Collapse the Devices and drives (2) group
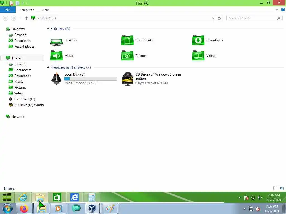The width and height of the screenshot is (286, 214). 48,67
